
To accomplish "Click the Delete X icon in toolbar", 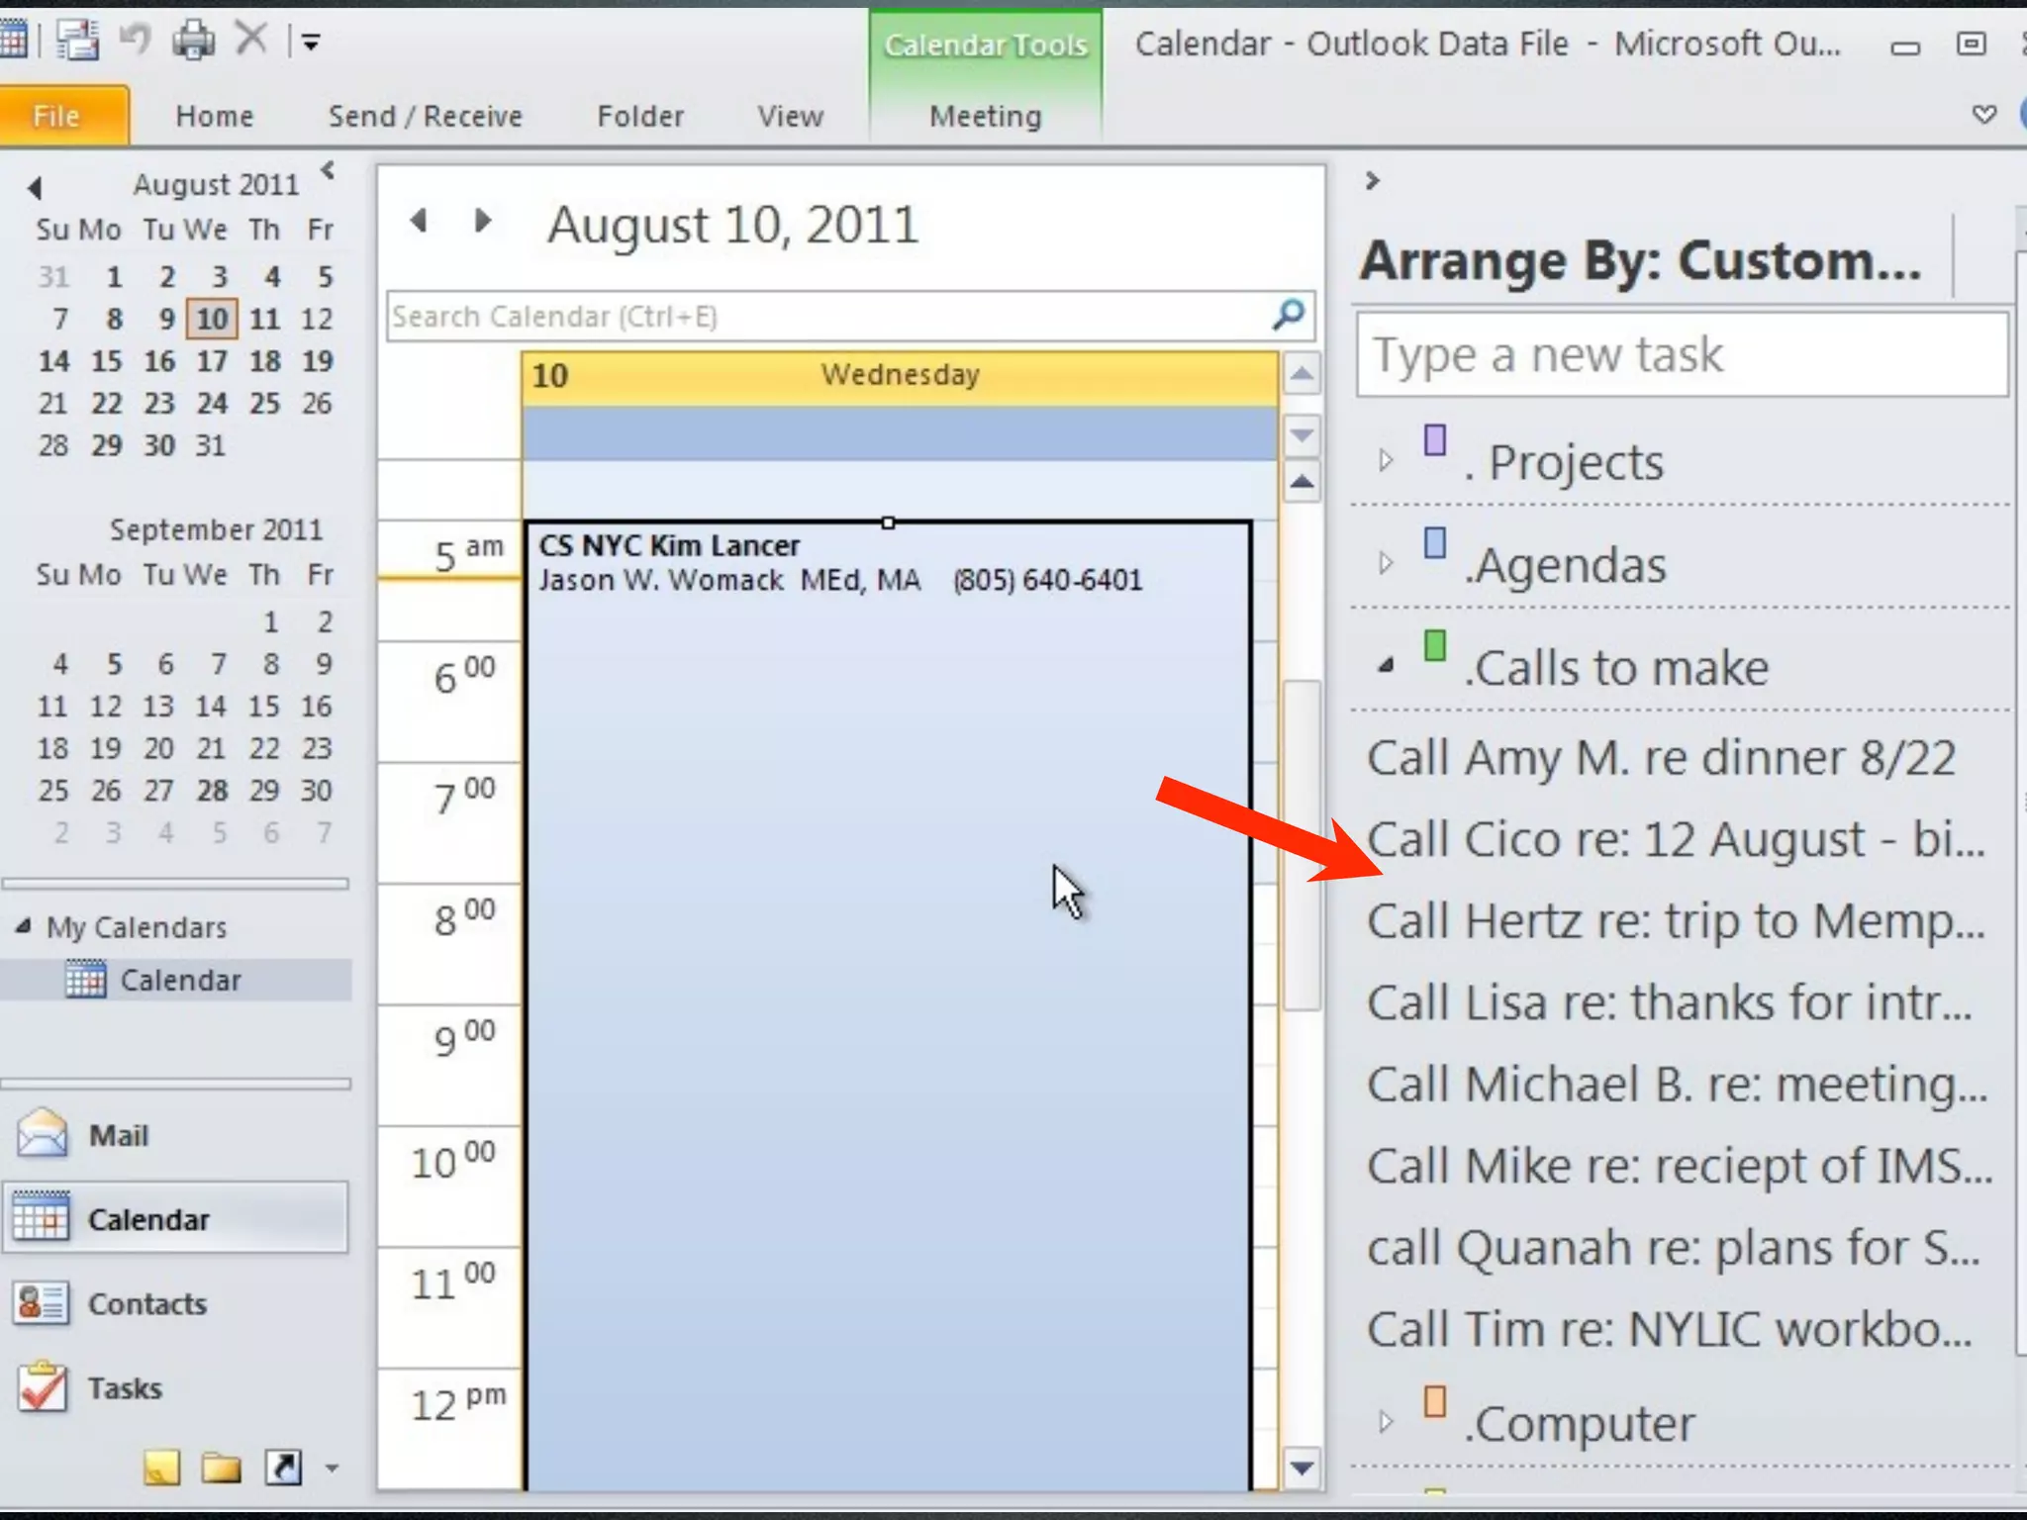I will (251, 41).
